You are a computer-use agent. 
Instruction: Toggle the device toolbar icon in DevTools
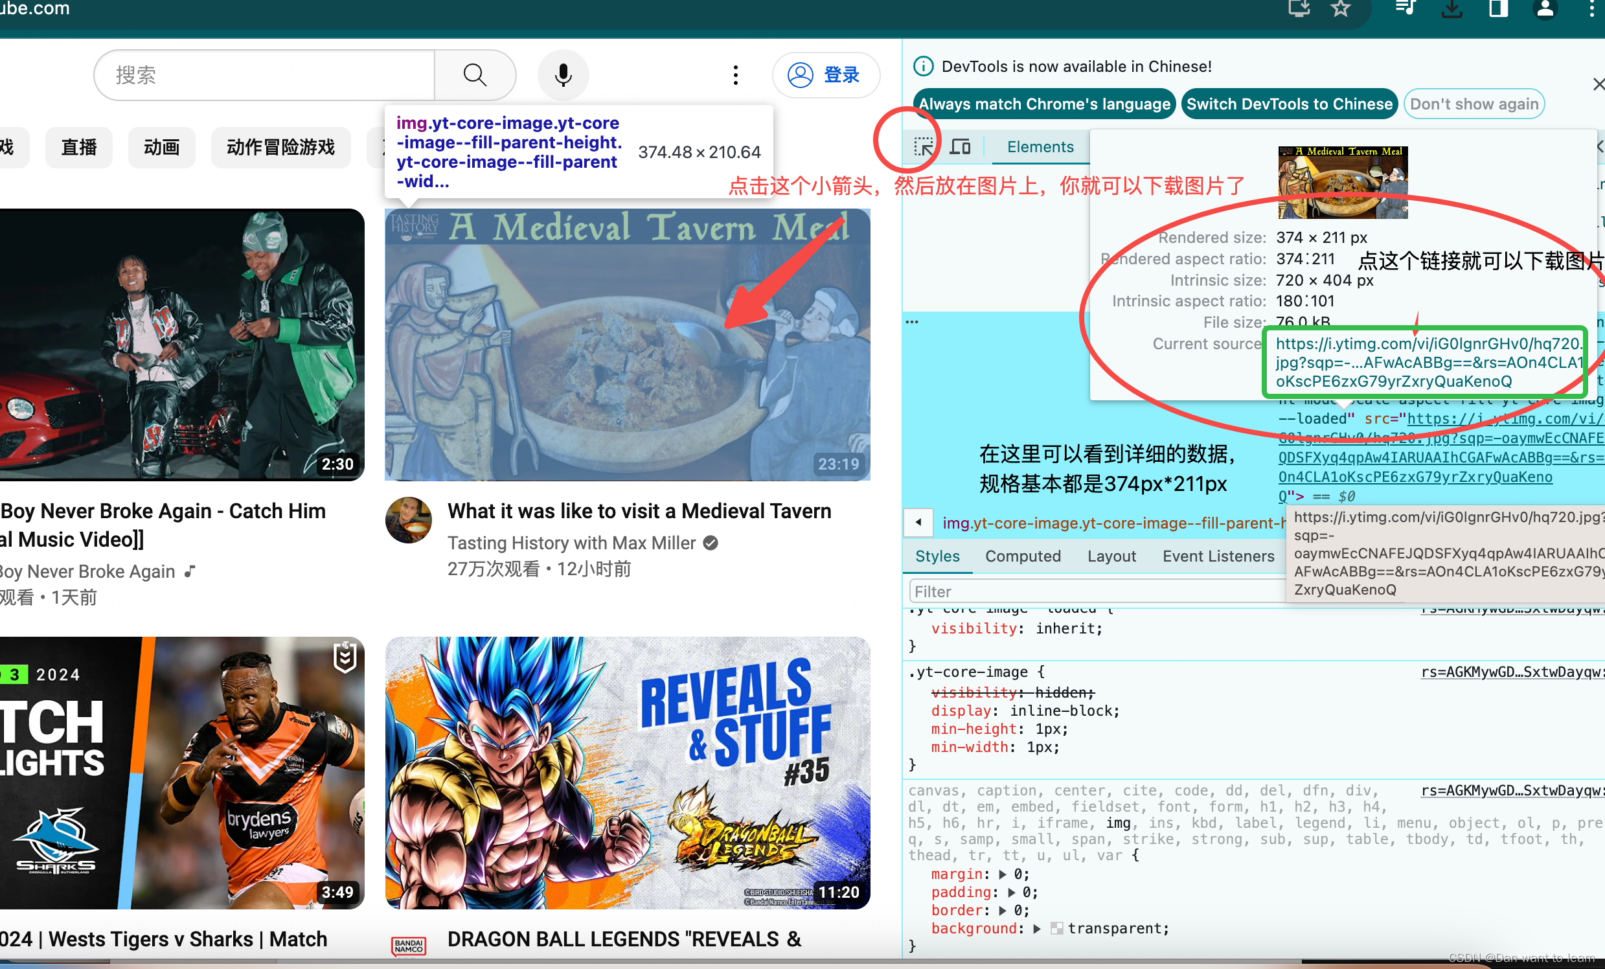click(960, 146)
